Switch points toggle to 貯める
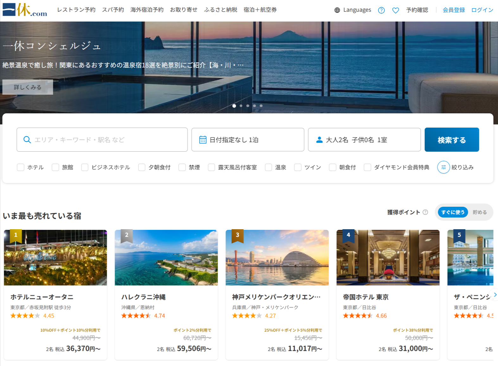498x366 pixels. 480,212
